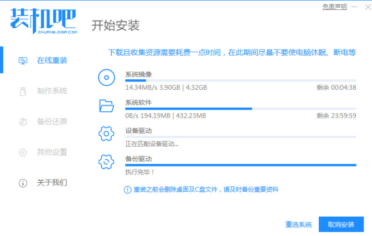Screen dimensions: 372x236
Task: Open the 免责声明 link
Action: 334,7
